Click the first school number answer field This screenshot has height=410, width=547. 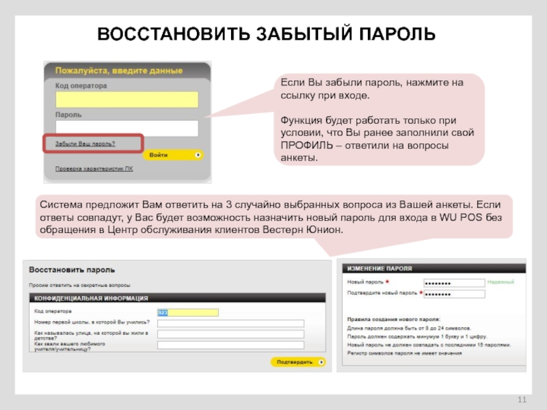(230, 323)
